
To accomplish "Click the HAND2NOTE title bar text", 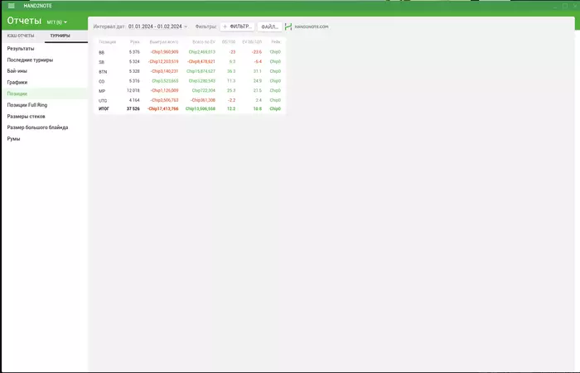I will 38,6.
